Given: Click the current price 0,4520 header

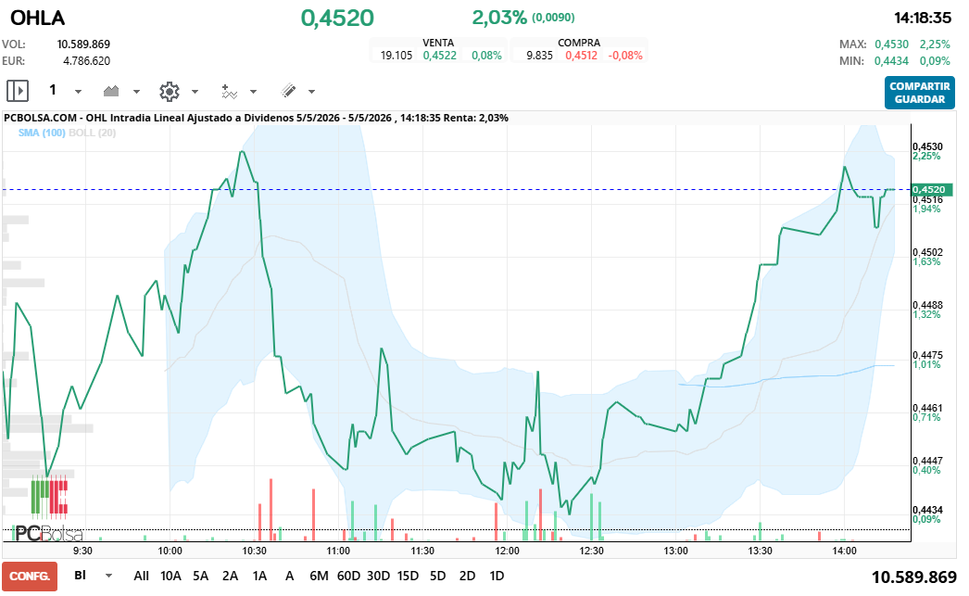Looking at the screenshot, I should (337, 18).
